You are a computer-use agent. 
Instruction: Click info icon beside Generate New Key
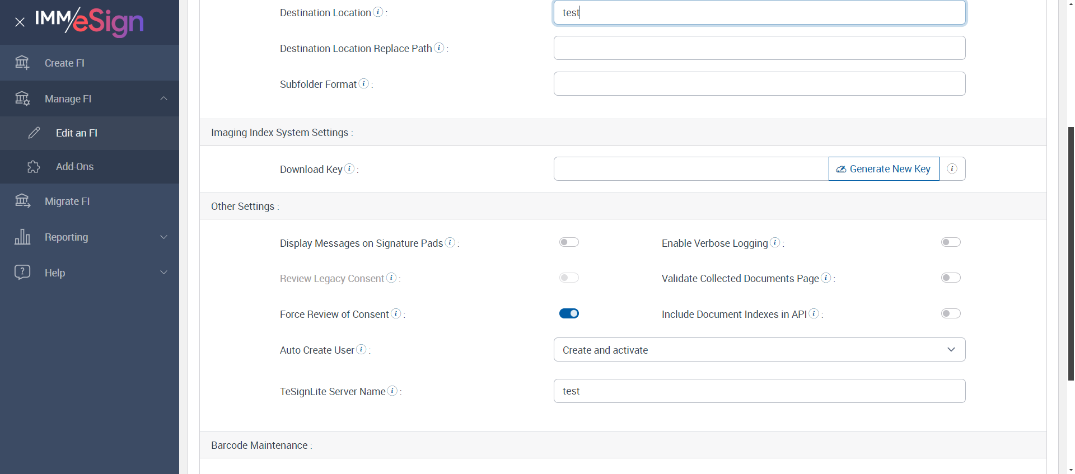point(952,168)
